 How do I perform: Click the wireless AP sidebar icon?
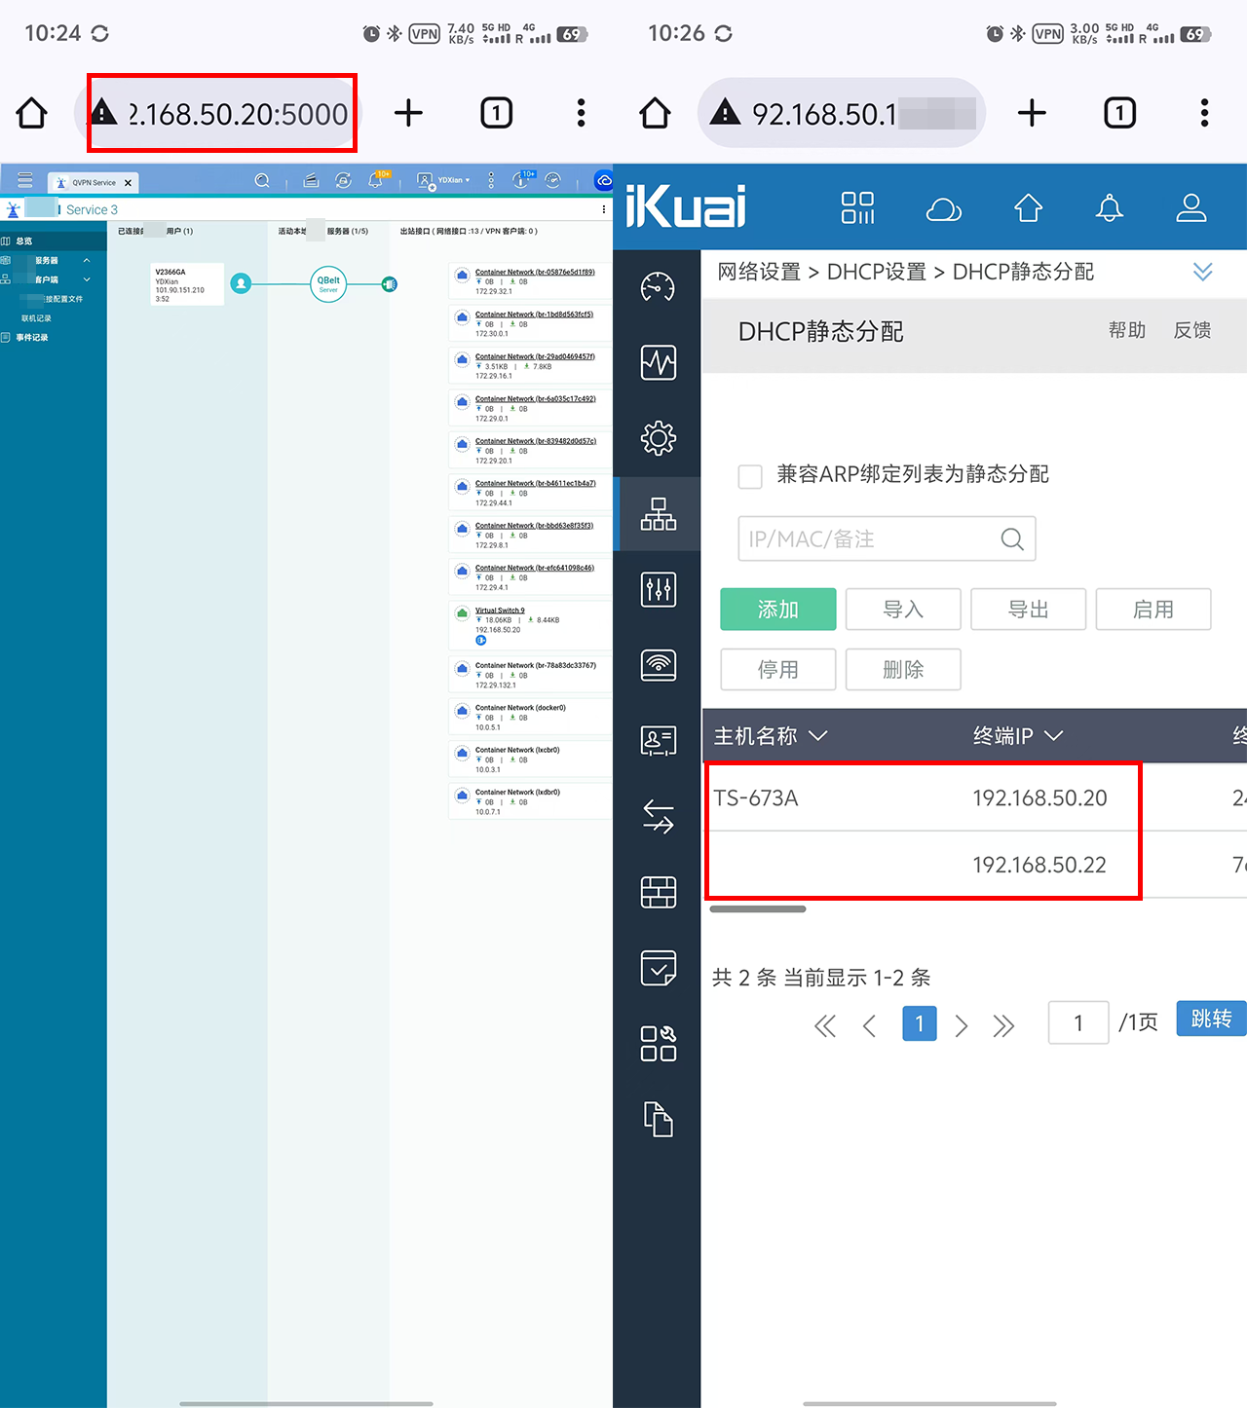[x=659, y=665]
